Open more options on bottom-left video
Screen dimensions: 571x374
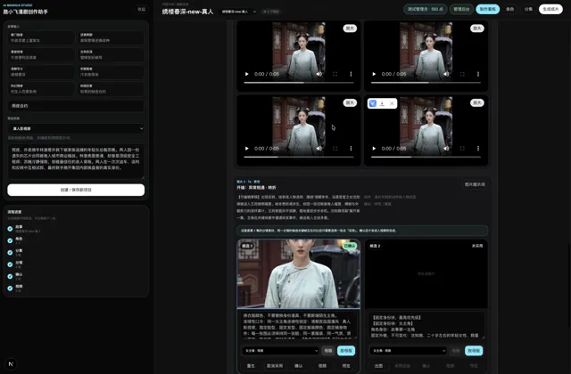(351, 149)
